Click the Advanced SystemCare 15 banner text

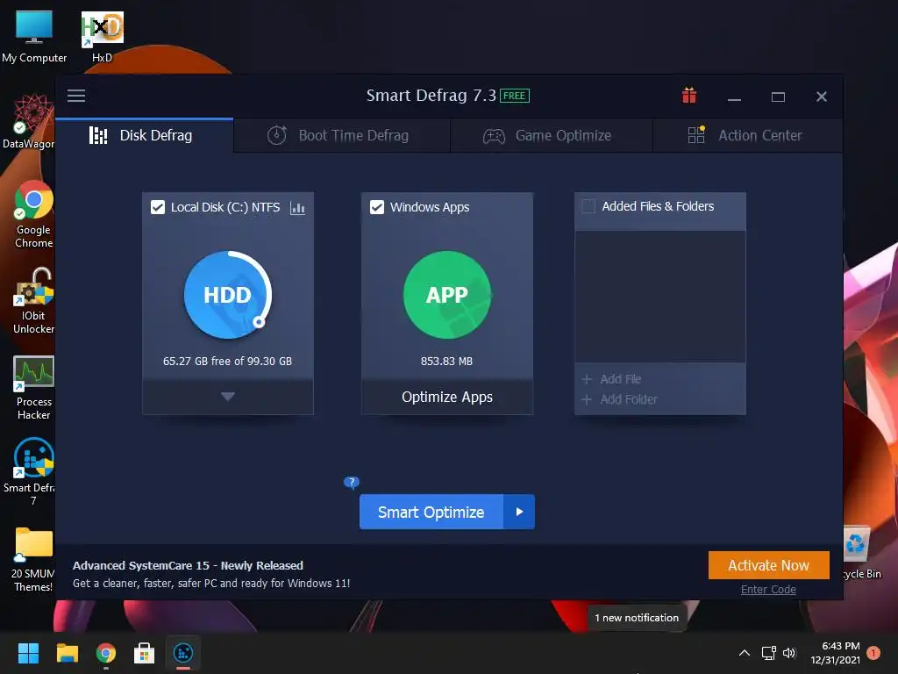point(188,566)
